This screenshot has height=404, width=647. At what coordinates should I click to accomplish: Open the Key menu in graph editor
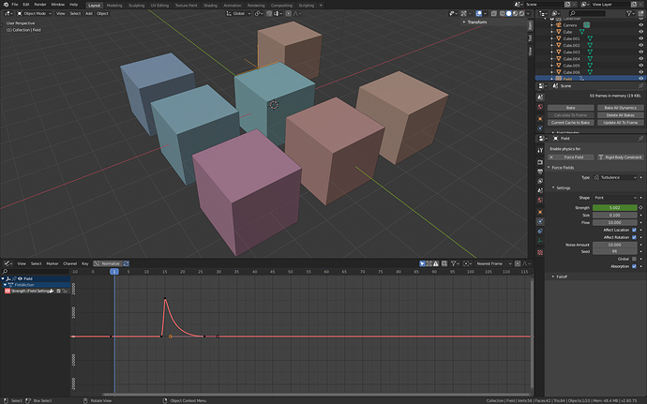click(85, 263)
